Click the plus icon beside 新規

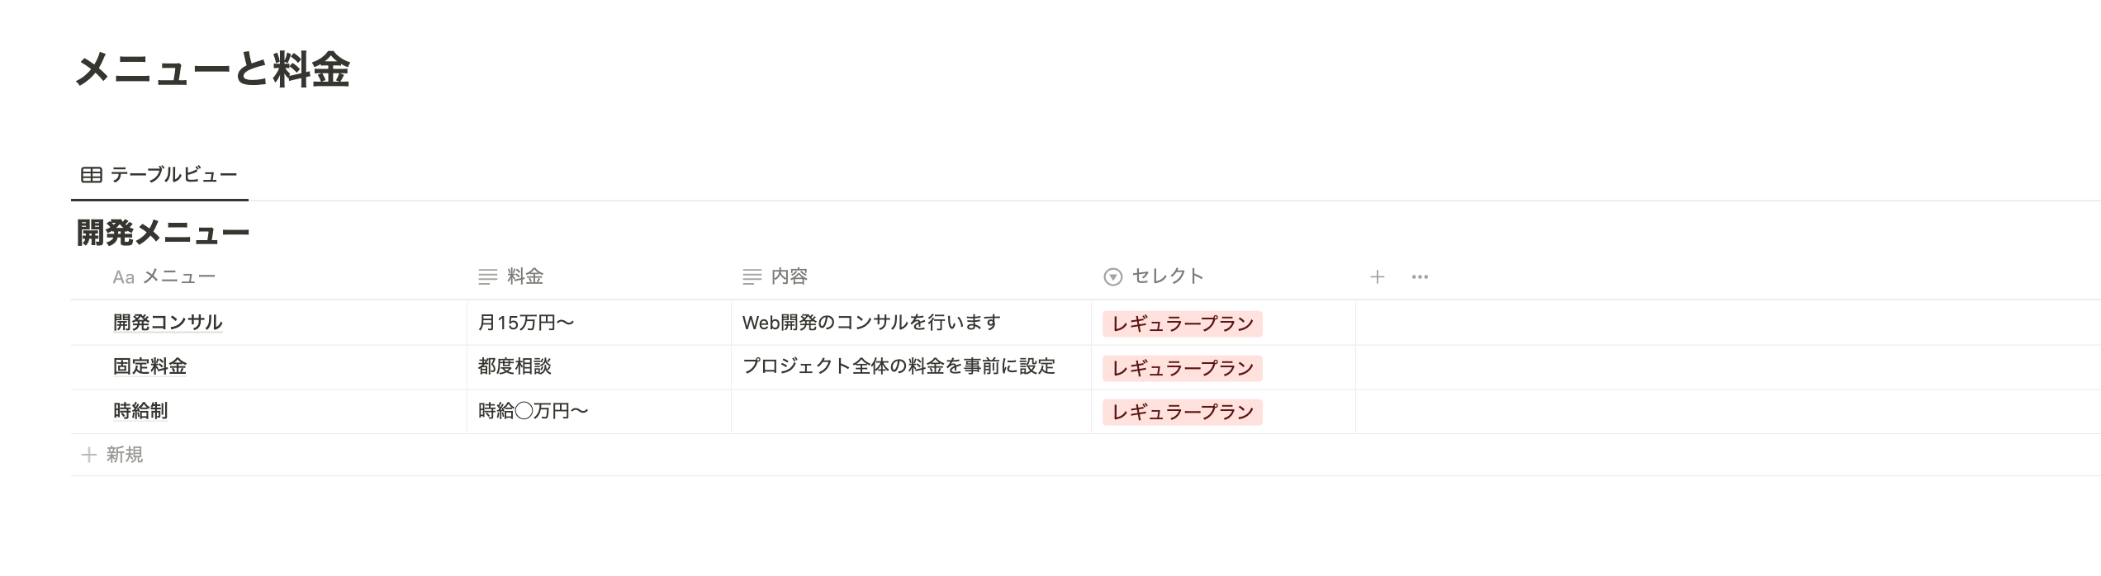[89, 455]
